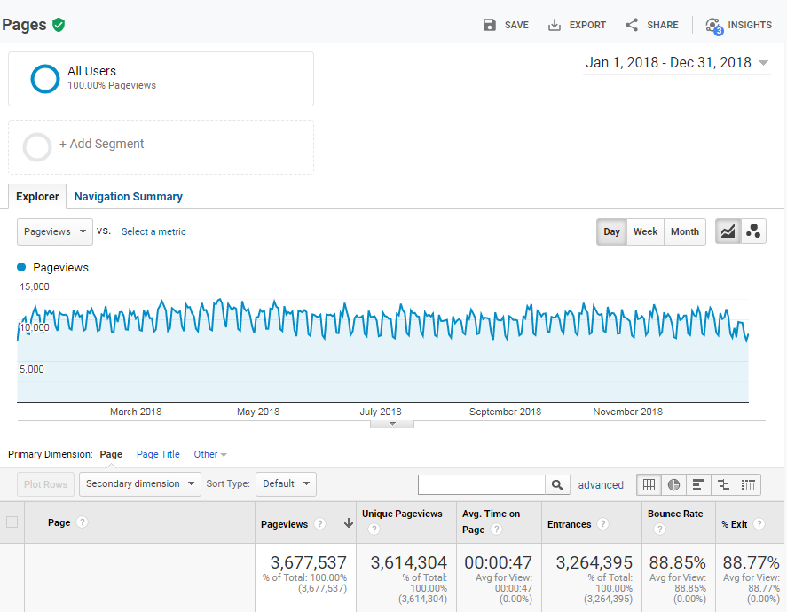
Task: Click help icon under Unique Pageviews
Action: pos(374,530)
